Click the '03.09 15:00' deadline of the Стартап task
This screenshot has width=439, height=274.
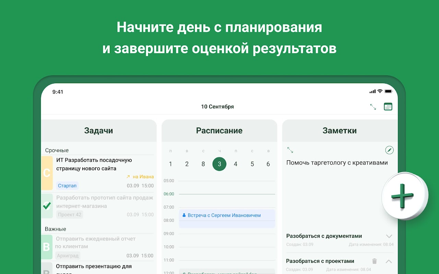[140, 186]
